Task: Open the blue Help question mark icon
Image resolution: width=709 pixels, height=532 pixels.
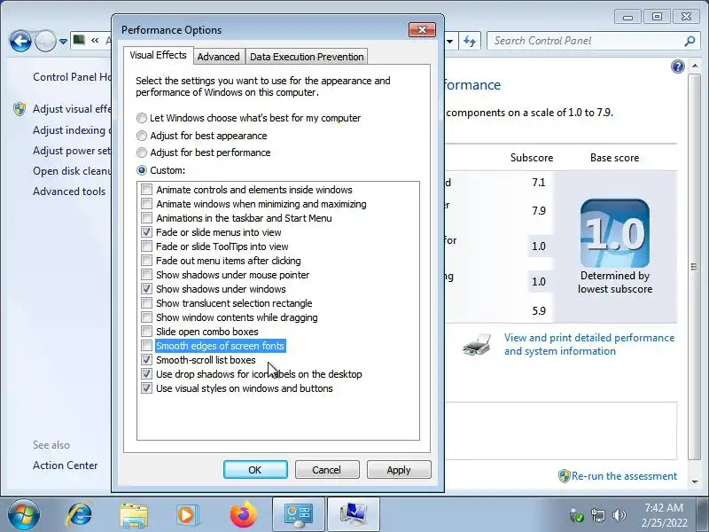Action: click(677, 67)
